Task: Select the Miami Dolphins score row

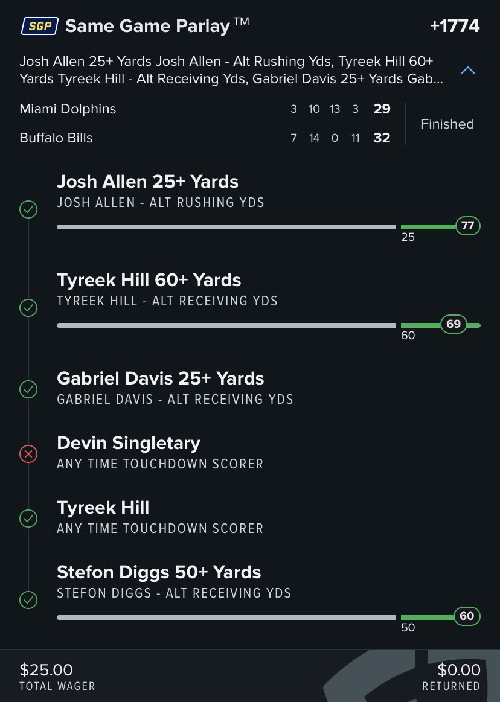Action: coord(205,109)
